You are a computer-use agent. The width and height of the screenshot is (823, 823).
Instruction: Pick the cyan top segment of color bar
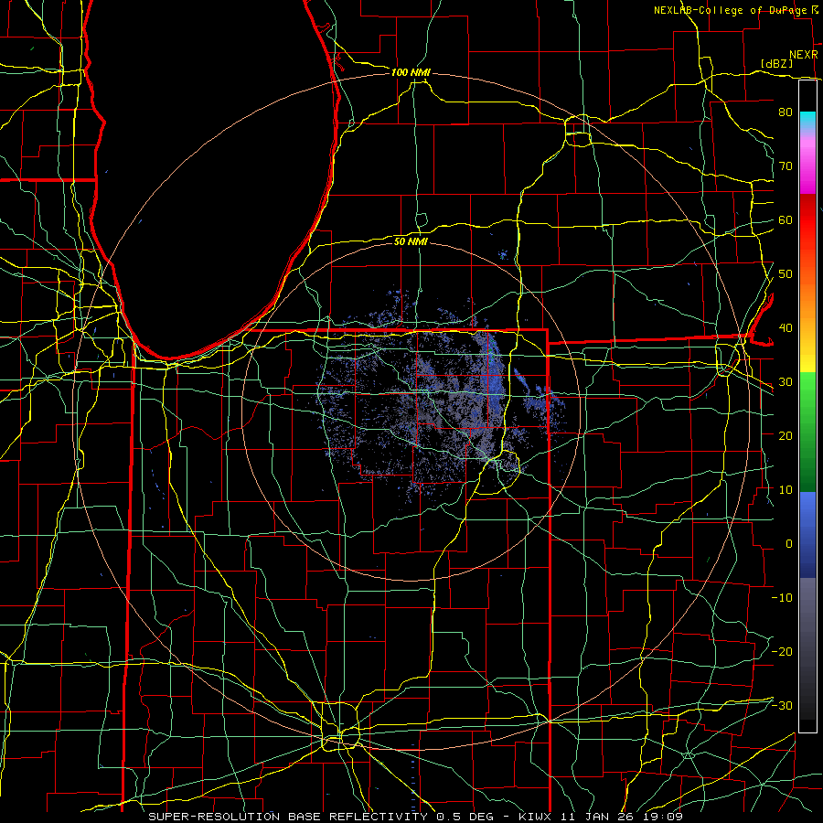807,120
